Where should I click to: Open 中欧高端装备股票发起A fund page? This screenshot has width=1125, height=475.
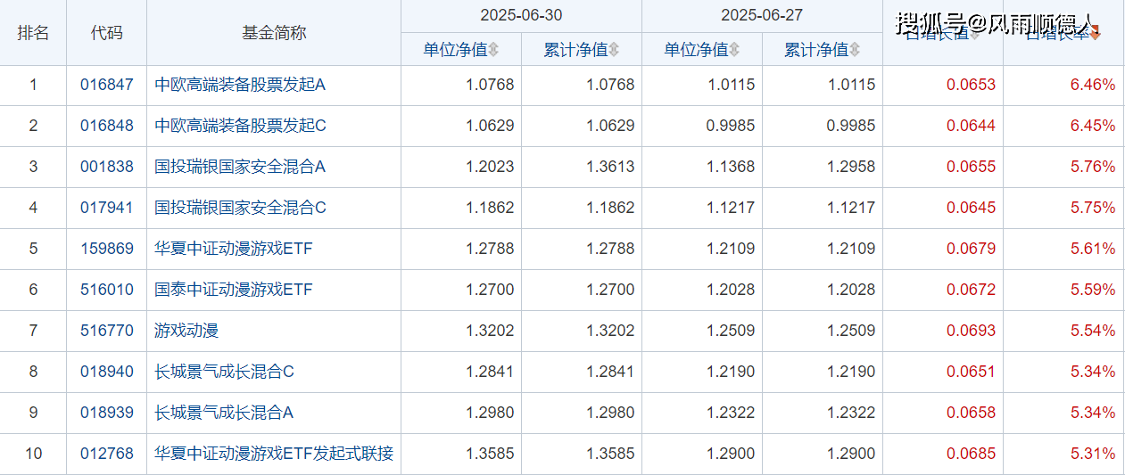[240, 86]
